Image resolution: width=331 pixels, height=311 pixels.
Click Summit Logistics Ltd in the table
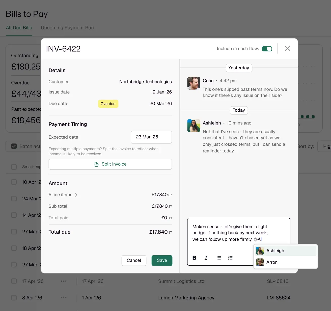coord(181,281)
